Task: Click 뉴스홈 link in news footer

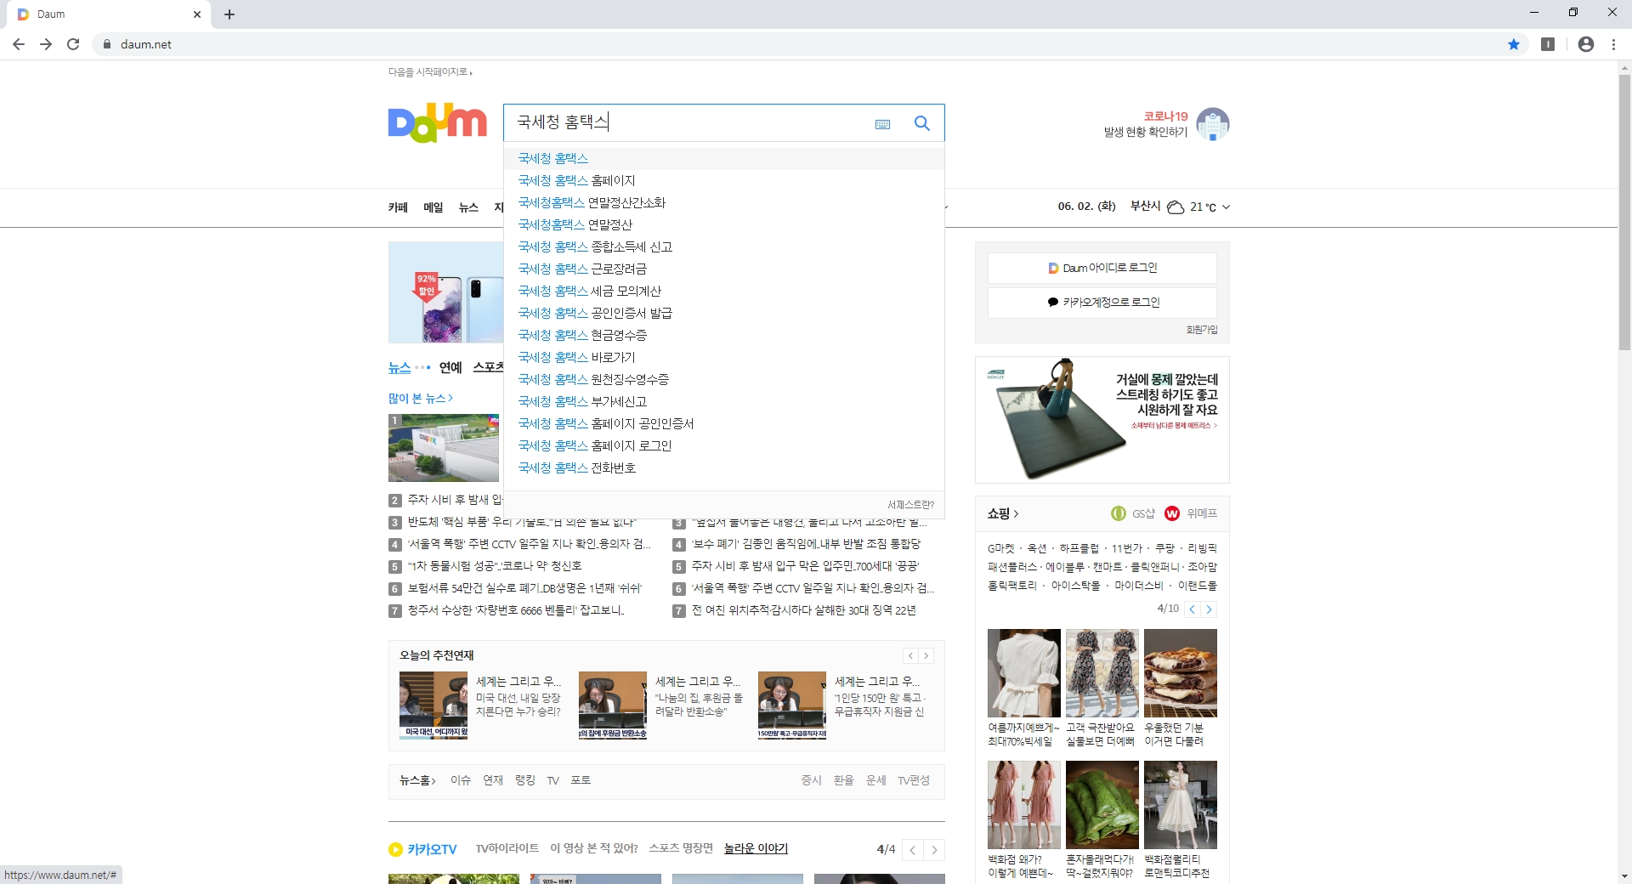Action: coord(417,780)
